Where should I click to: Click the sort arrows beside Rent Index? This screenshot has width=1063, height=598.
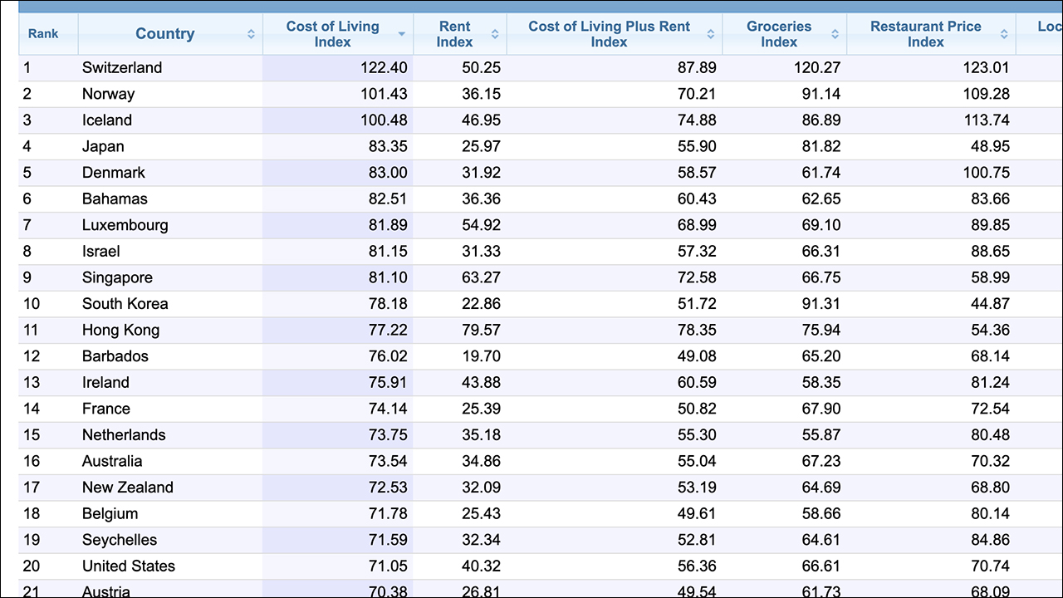(x=495, y=34)
